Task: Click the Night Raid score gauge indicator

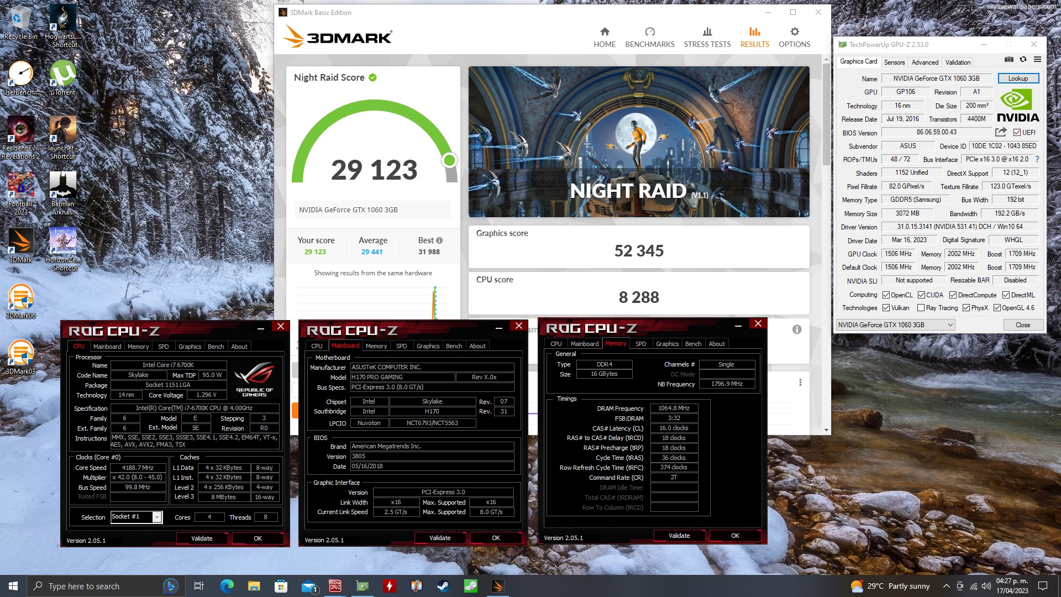Action: coord(449,160)
